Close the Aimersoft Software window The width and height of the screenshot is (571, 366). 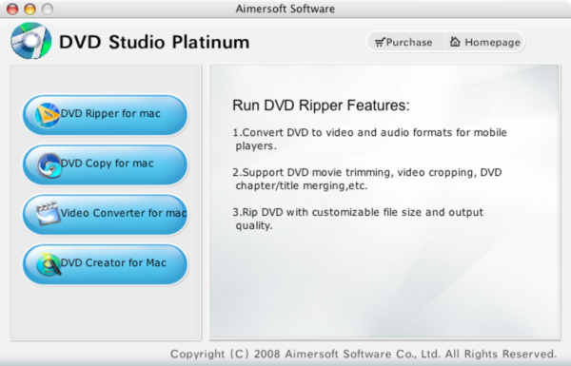(12, 9)
